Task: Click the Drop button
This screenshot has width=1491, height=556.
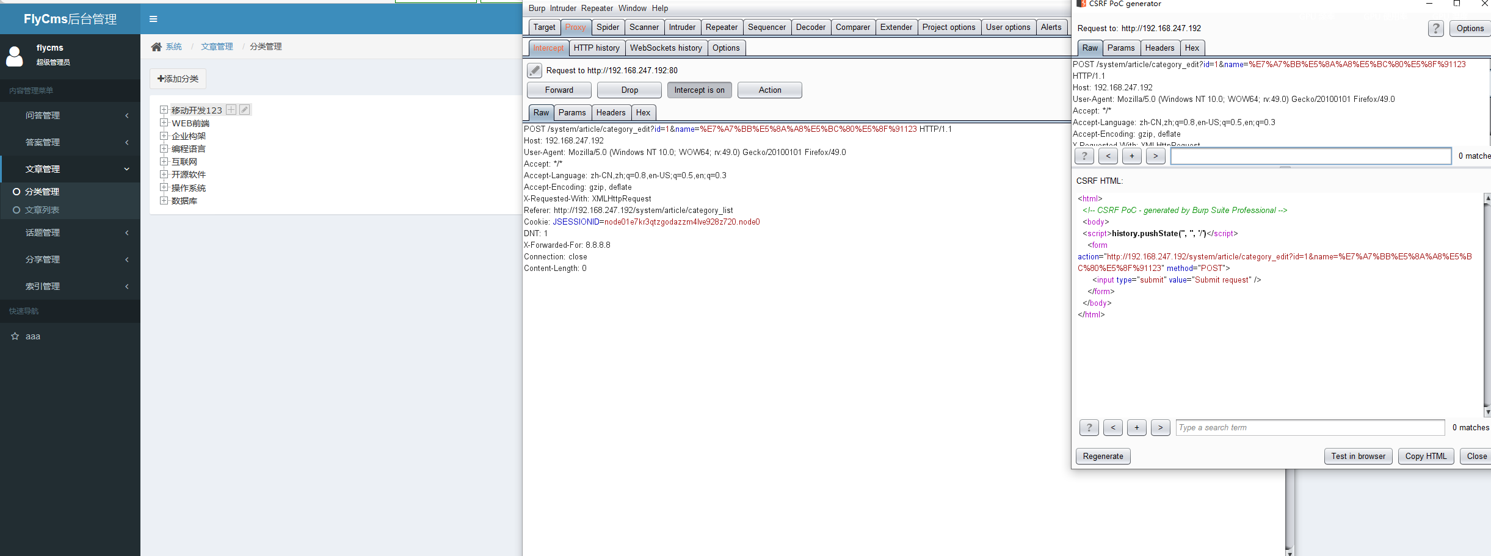Action: [629, 90]
